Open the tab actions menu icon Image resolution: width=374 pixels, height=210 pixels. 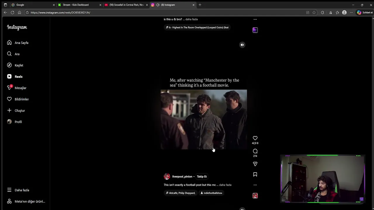pyautogui.click(x=5, y=5)
